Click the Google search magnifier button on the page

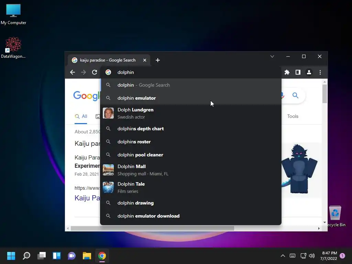295,96
